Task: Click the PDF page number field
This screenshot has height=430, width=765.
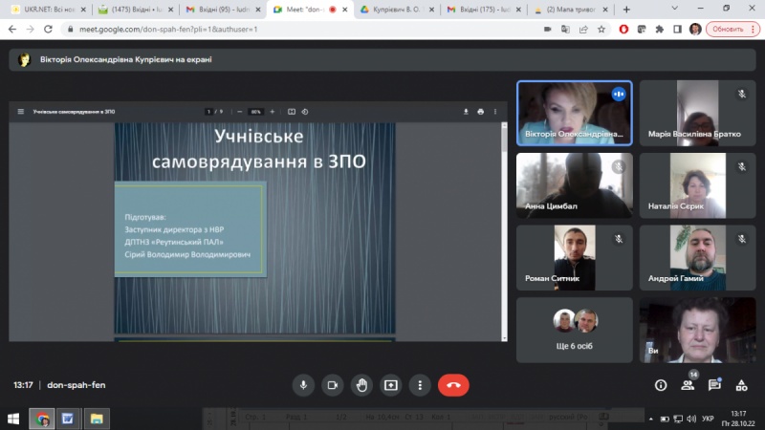Action: tap(208, 112)
